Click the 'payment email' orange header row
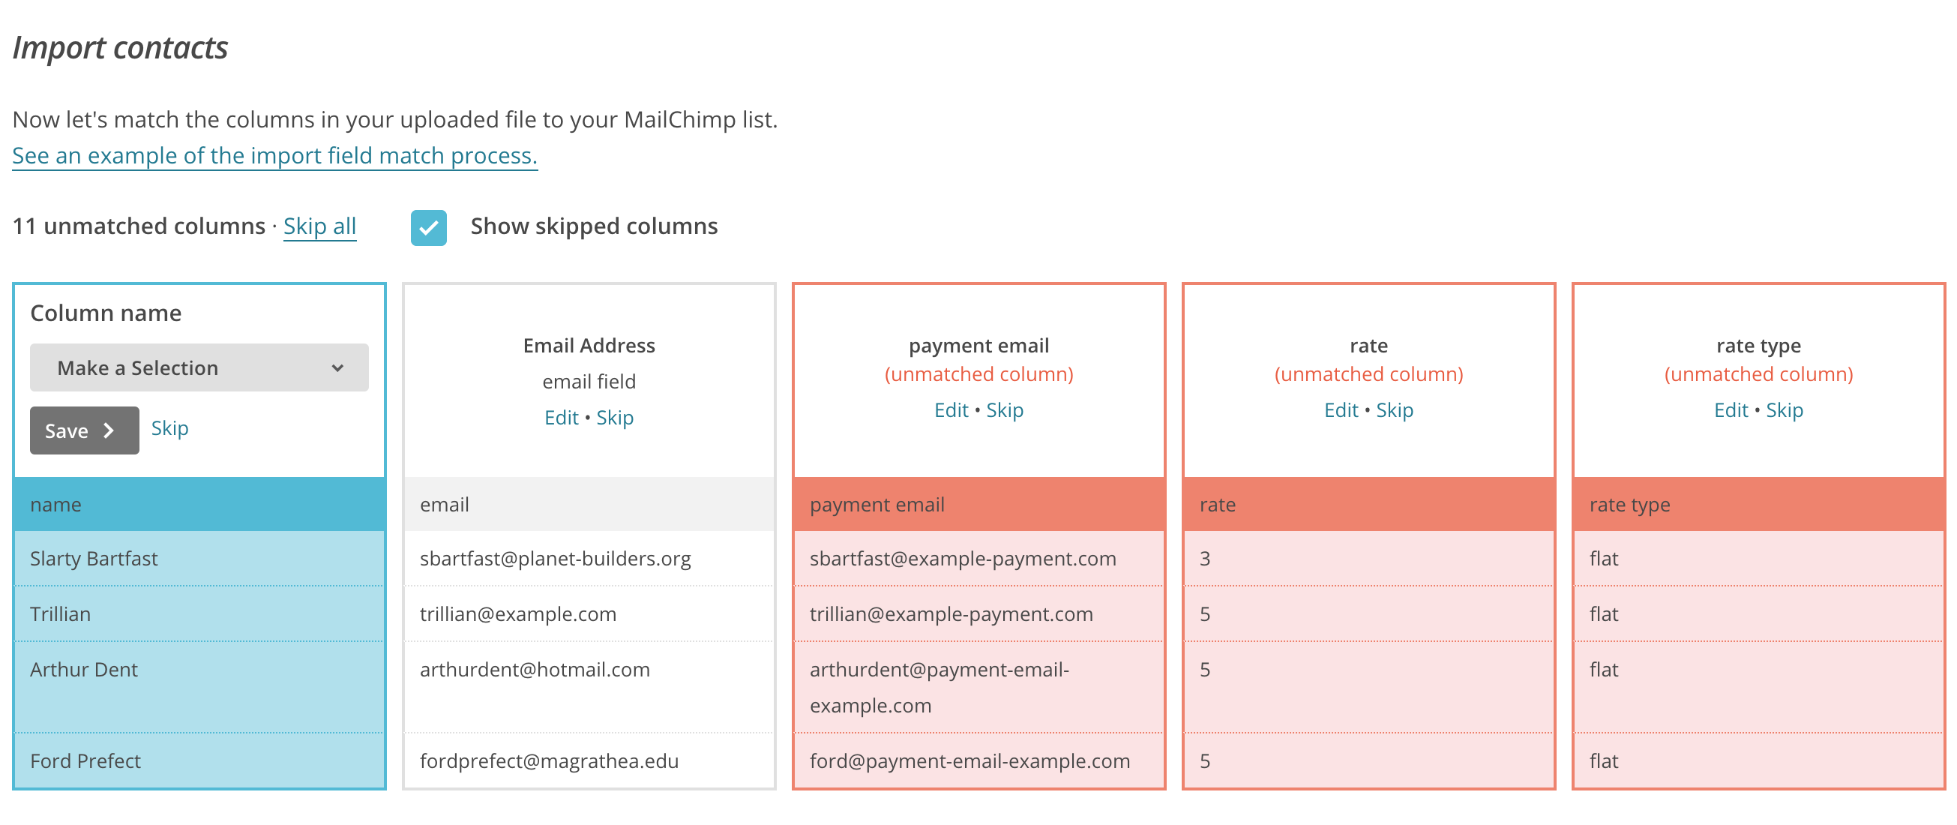The image size is (1957, 825). [979, 505]
